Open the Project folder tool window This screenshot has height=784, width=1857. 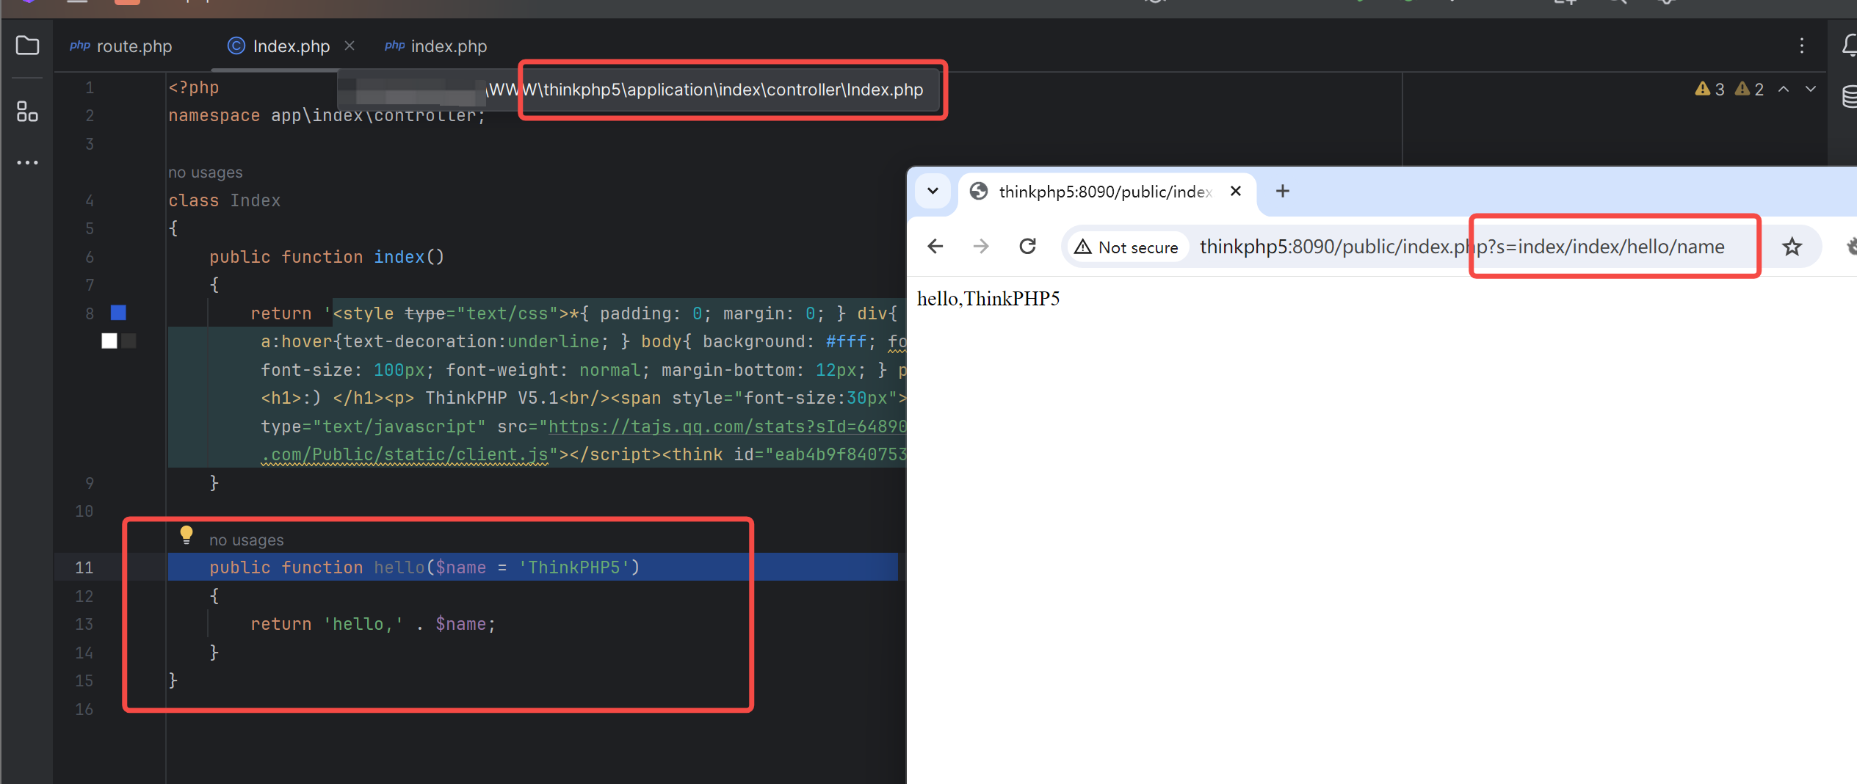(27, 46)
